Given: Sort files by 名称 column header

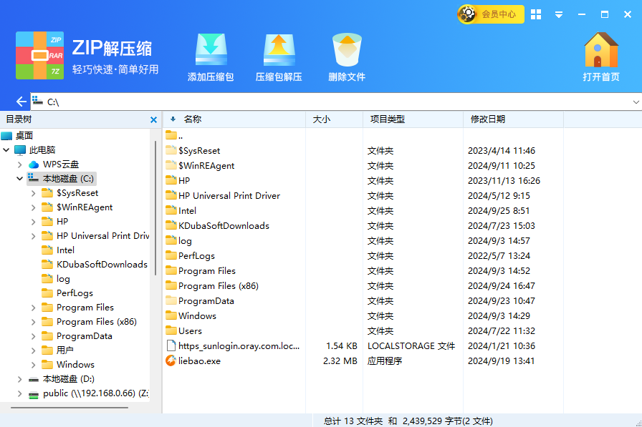Looking at the screenshot, I should coord(193,119).
